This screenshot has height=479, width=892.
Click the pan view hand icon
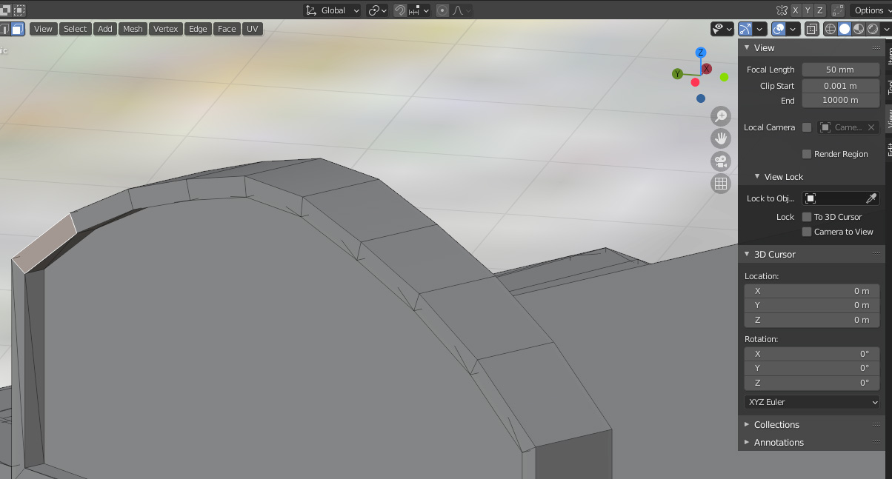click(x=721, y=138)
